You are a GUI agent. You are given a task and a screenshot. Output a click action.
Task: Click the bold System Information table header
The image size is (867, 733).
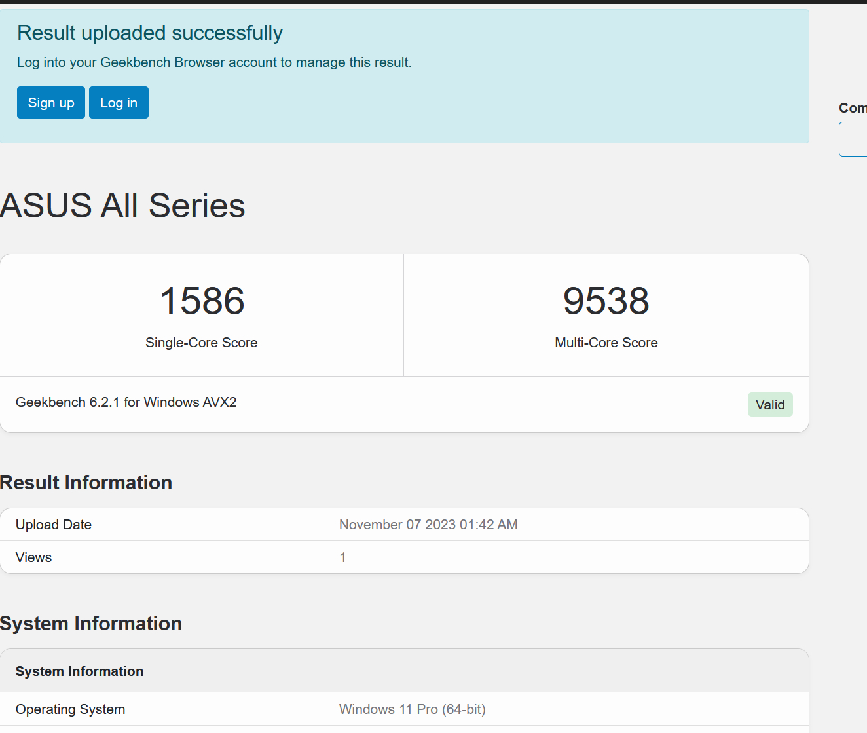point(80,671)
